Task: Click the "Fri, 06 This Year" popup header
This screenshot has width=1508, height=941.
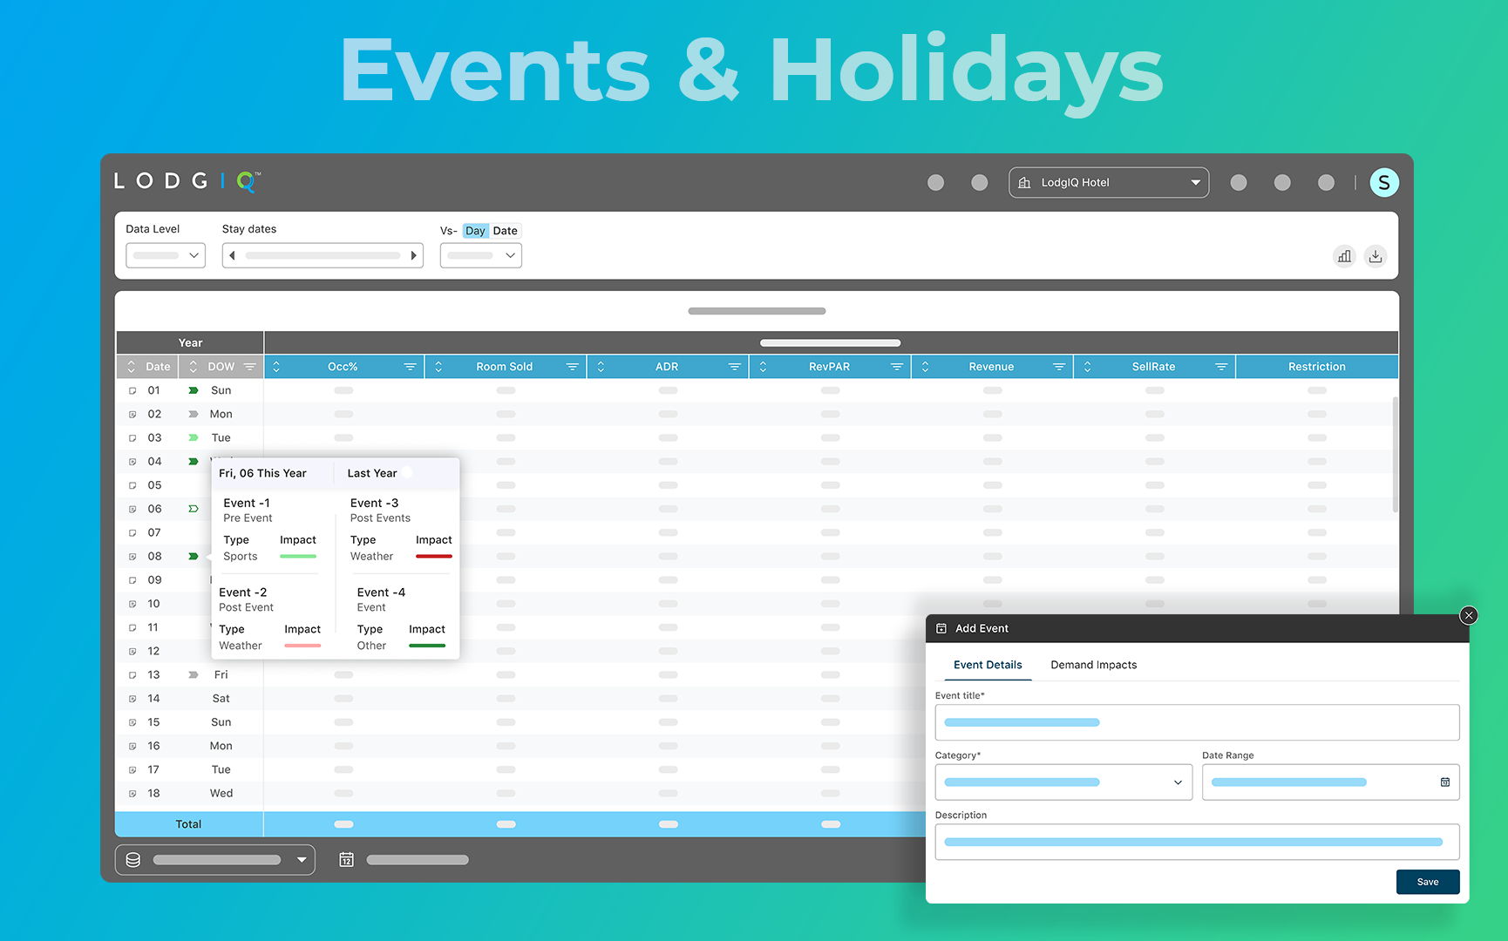Action: (262, 473)
